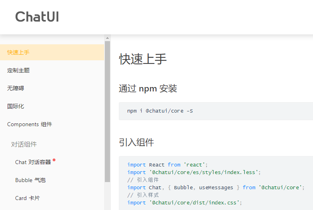The image size is (313, 210).
Task: Open Chat 对话容器 component page
Action: (33, 162)
